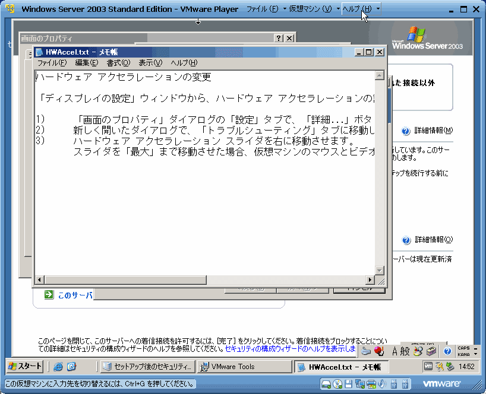Click the security keys tray icon

point(440,367)
